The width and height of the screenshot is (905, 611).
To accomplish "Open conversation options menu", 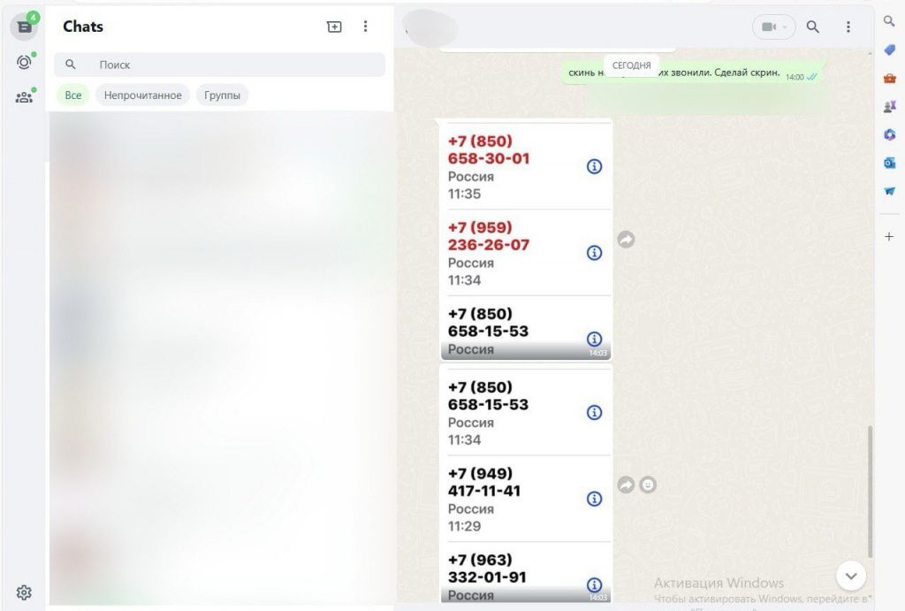I will coord(848,27).
